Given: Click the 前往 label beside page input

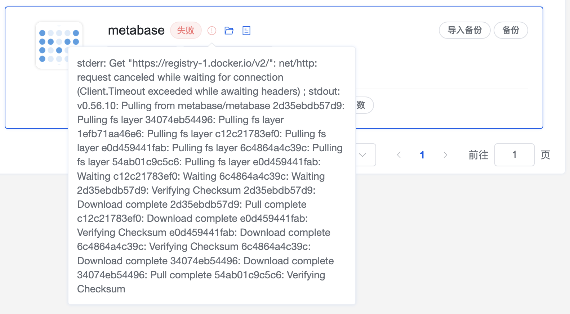Looking at the screenshot, I should point(478,155).
